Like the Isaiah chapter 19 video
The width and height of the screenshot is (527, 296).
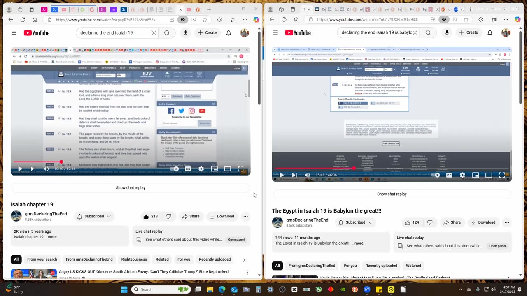pyautogui.click(x=150, y=216)
